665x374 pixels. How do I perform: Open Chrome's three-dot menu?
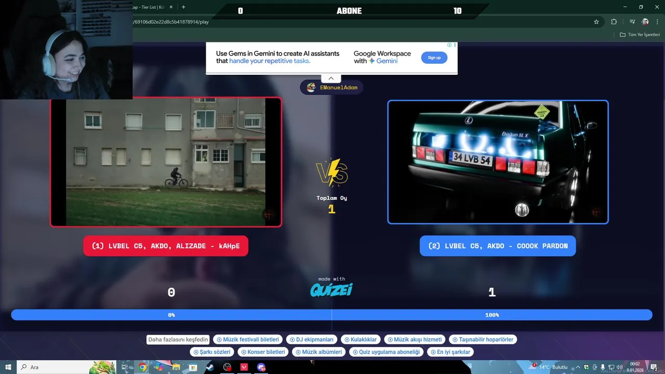click(657, 22)
